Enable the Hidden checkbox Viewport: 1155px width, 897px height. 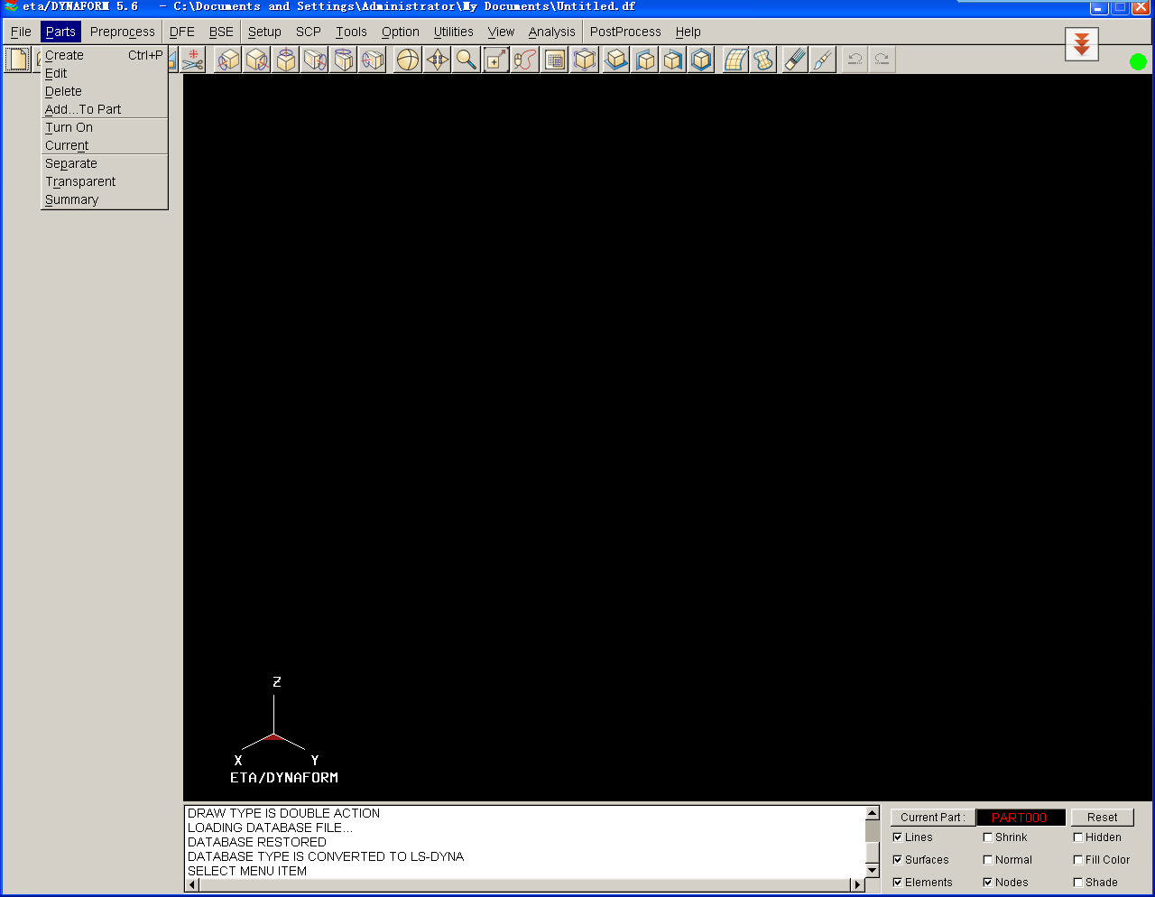(1078, 837)
